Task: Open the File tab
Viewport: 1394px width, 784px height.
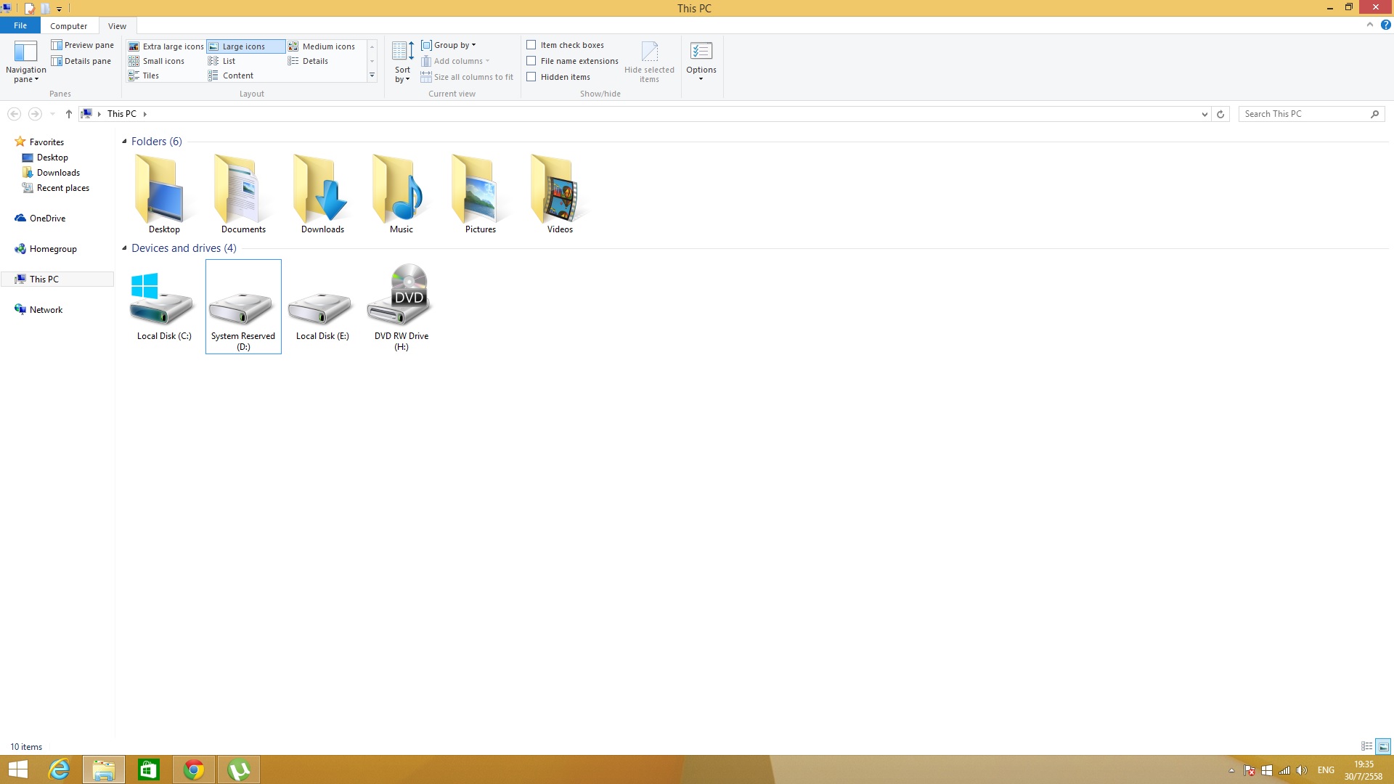Action: (20, 25)
